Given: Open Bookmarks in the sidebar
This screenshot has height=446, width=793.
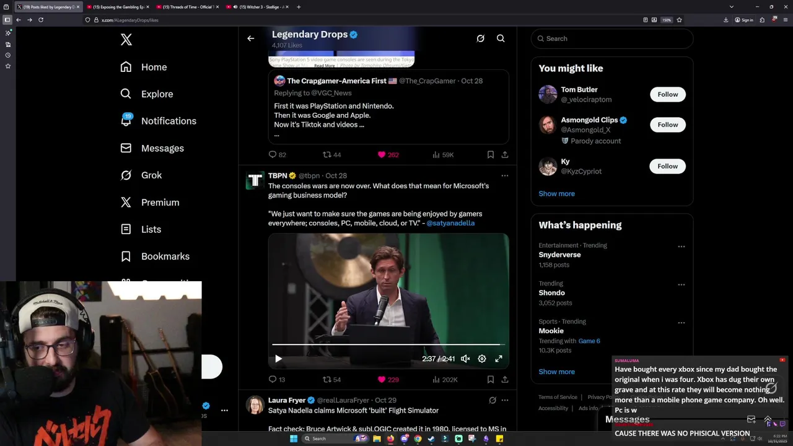Looking at the screenshot, I should tap(155, 256).
